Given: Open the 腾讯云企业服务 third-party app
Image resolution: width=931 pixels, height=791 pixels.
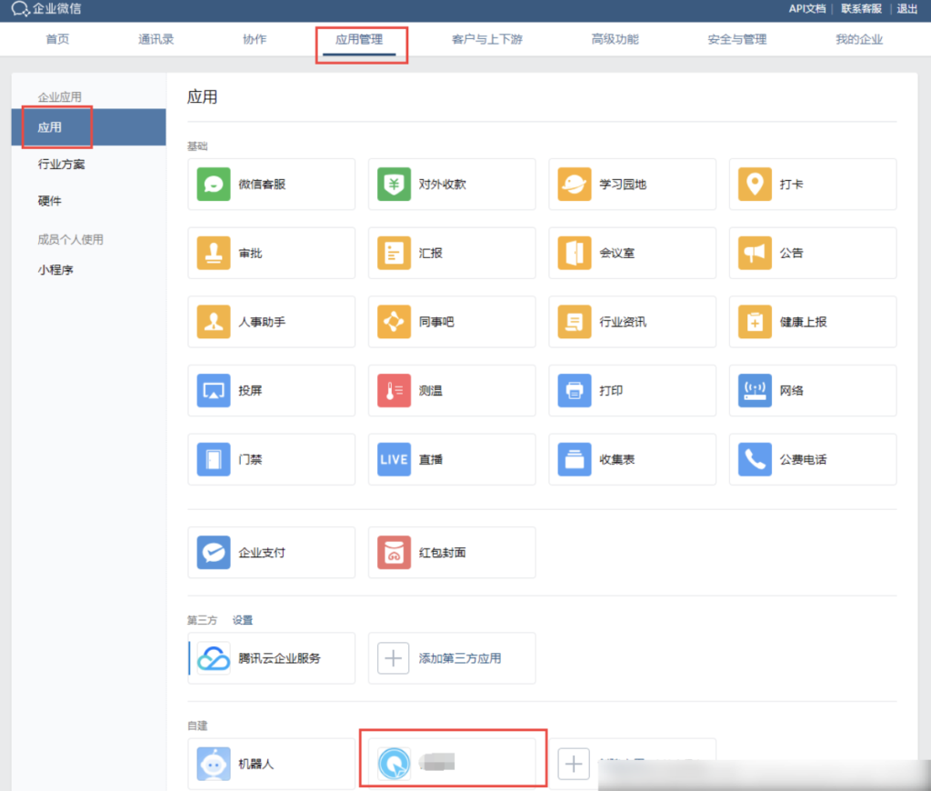Looking at the screenshot, I should pos(271,658).
